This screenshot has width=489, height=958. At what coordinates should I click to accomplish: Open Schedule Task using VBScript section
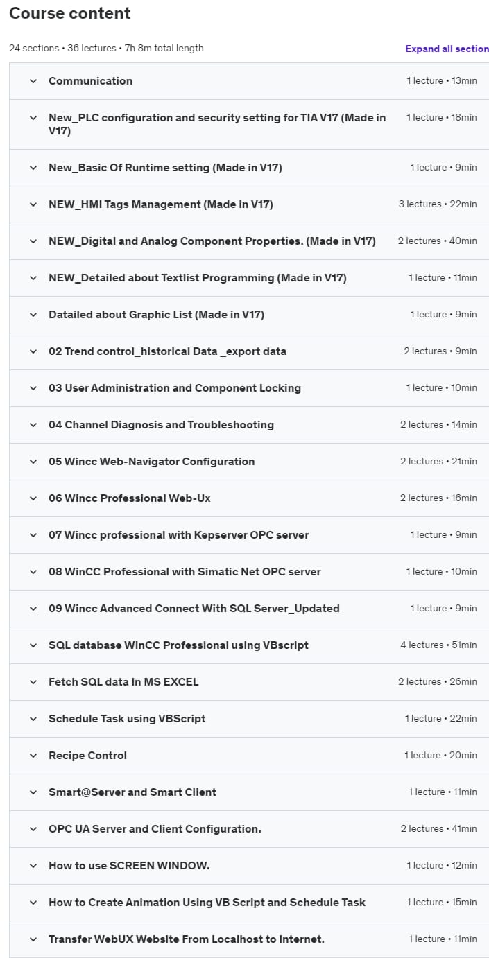coord(127,719)
